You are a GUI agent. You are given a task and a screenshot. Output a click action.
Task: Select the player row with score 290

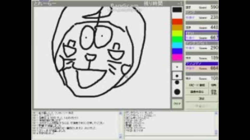tap(202, 46)
